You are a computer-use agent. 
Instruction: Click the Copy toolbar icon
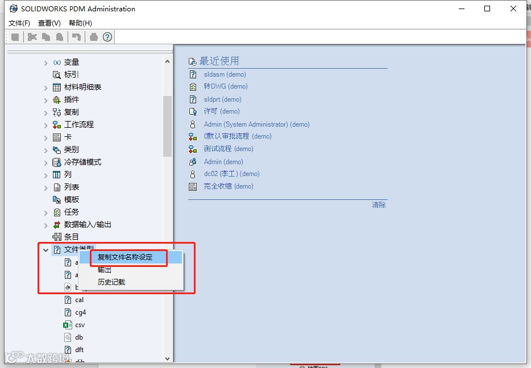pyautogui.click(x=46, y=37)
